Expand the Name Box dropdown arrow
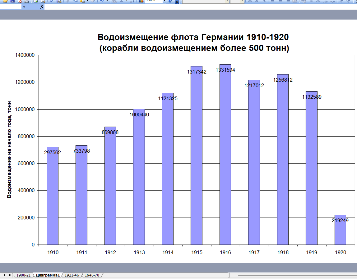Screen dimensions: 357x279 click(24, 7)
